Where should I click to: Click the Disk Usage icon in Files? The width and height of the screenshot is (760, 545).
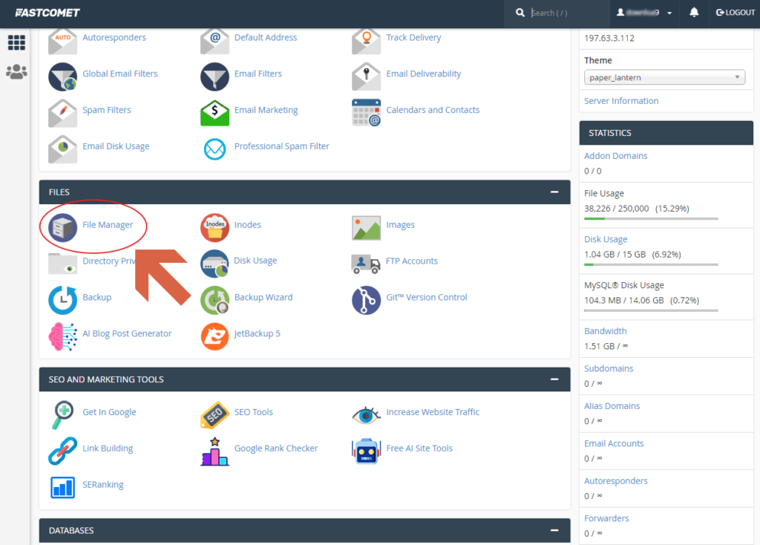coord(214,264)
